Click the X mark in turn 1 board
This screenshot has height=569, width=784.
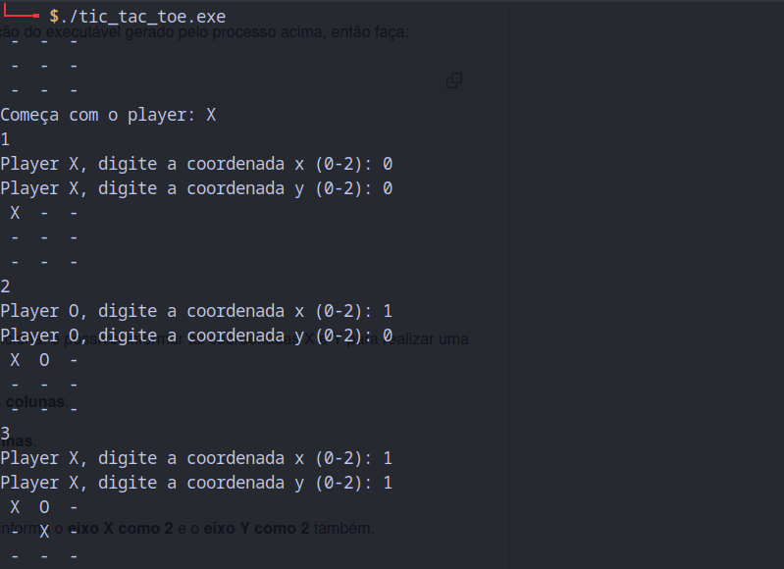point(15,213)
